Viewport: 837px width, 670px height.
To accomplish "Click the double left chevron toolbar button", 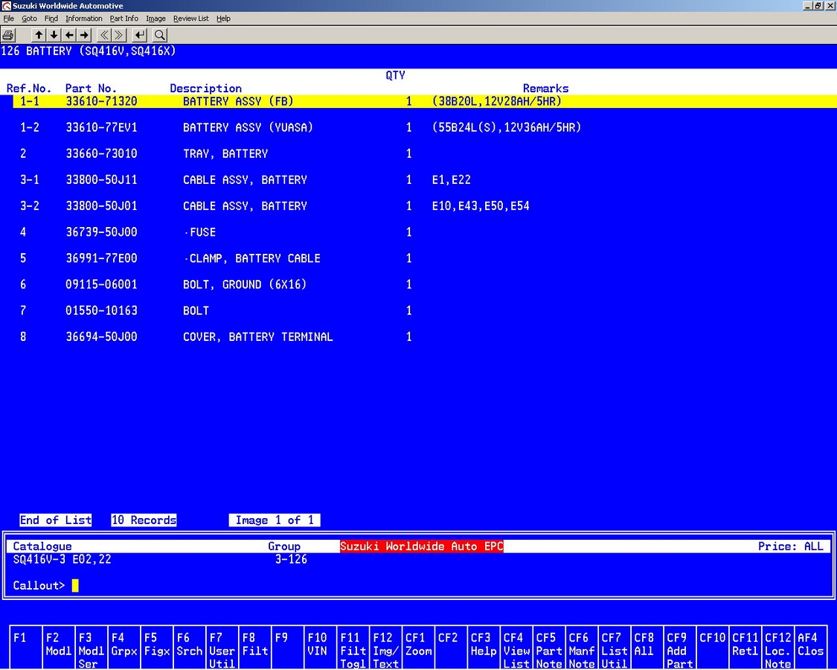I will tap(104, 35).
